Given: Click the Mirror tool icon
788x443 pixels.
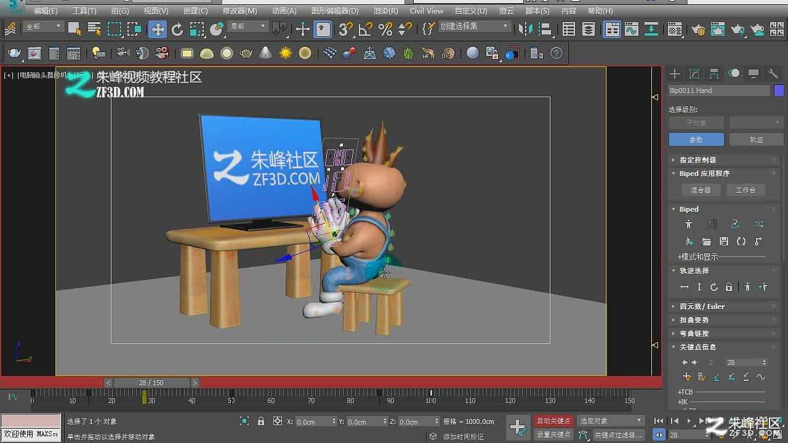Looking at the screenshot, I should [525, 29].
